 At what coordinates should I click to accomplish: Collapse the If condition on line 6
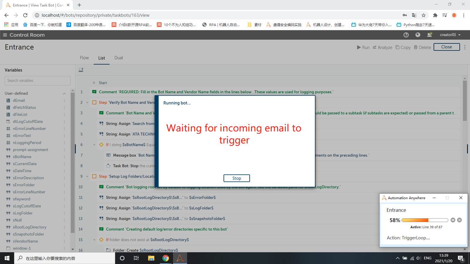pos(94,145)
